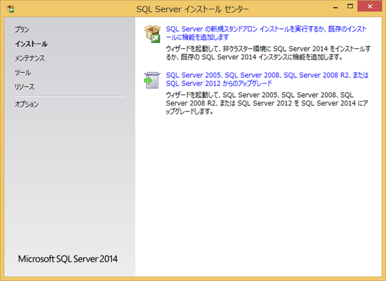386x281 pixels.
Task: Click the description text mentioning 非クラスター環境
Action: pos(268,53)
